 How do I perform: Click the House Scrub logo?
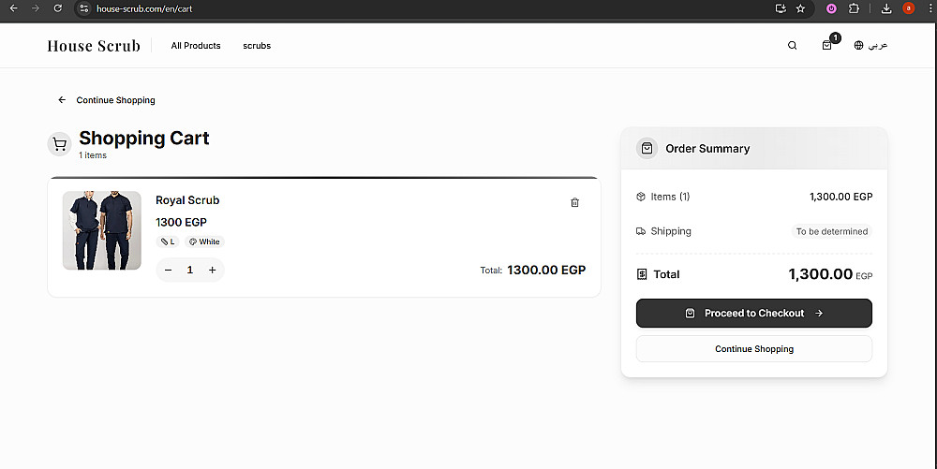coord(94,46)
